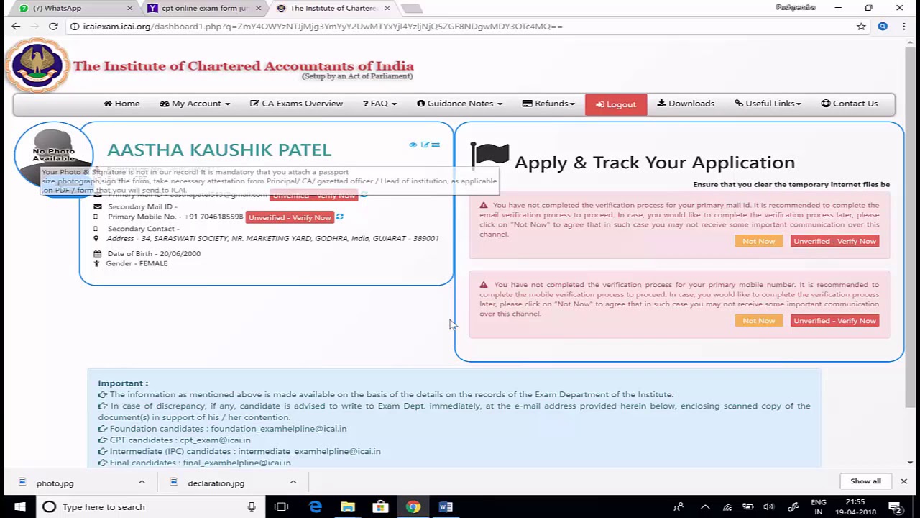Viewport: 920px width, 518px height.
Task: Bookmark this page using the star icon
Action: pyautogui.click(x=861, y=27)
